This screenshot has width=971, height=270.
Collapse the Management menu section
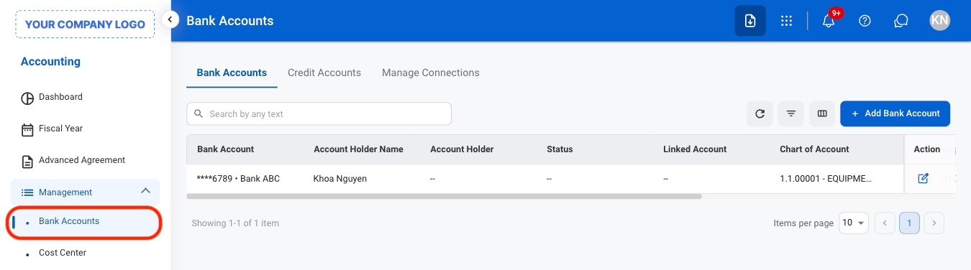[145, 191]
